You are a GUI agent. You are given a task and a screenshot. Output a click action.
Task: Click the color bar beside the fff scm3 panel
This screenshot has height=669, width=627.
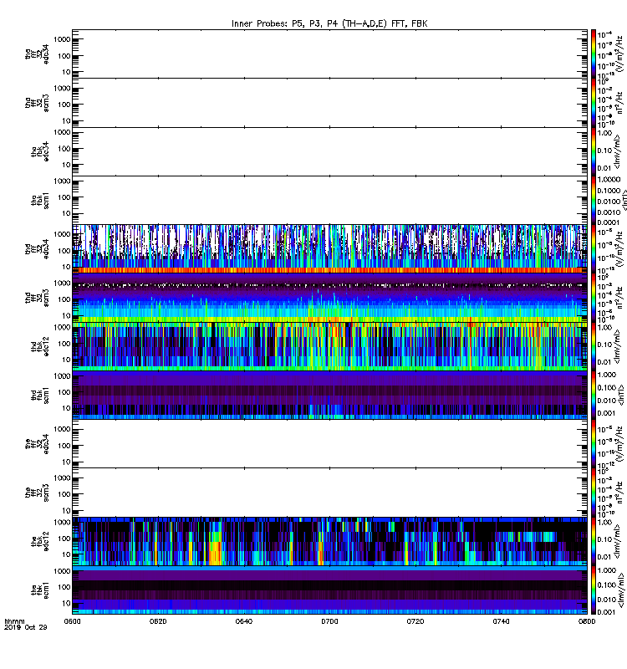point(594,493)
